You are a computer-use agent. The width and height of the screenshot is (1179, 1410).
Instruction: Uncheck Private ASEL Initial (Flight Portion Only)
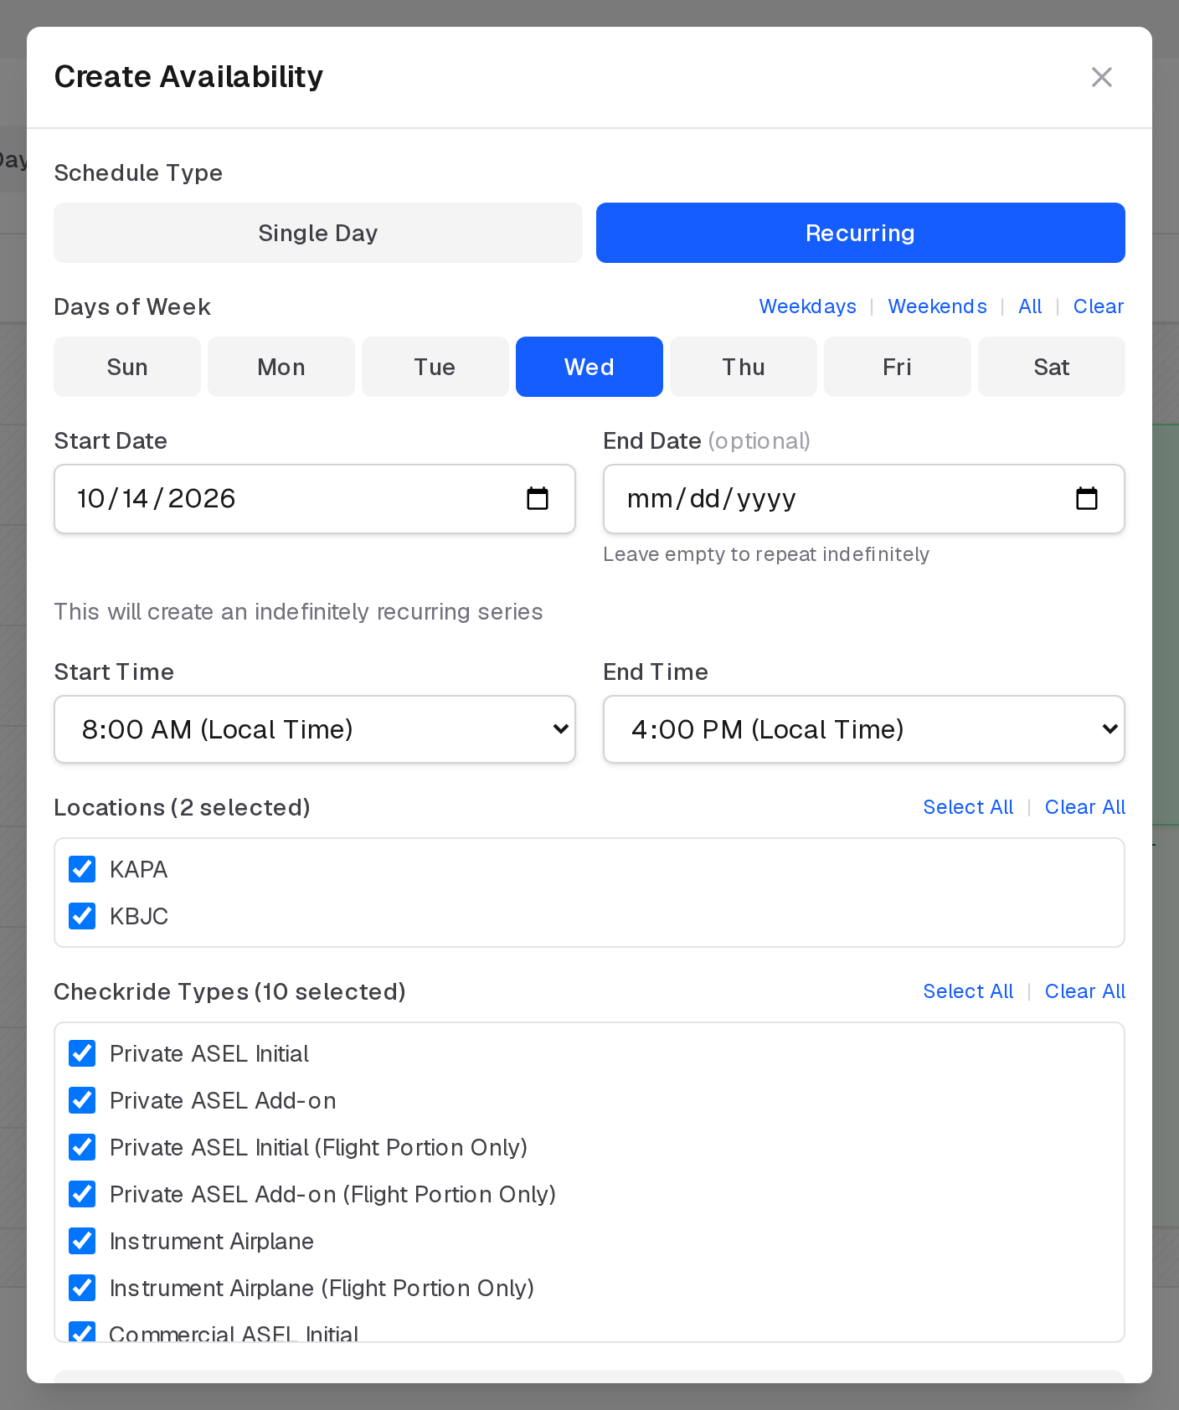[82, 1147]
